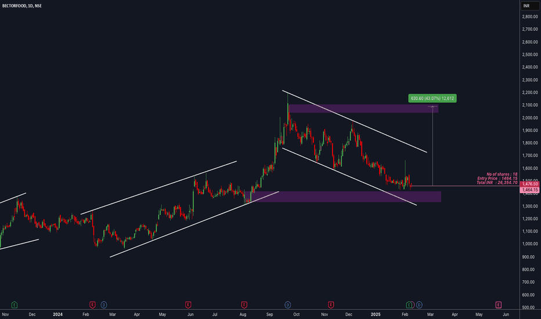Open the green earnings marker near Nov 2023
Viewport: 541px width, 319px height.
point(14,305)
